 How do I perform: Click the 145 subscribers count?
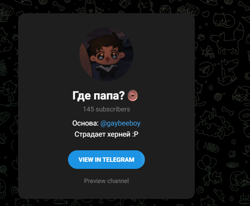[106, 109]
